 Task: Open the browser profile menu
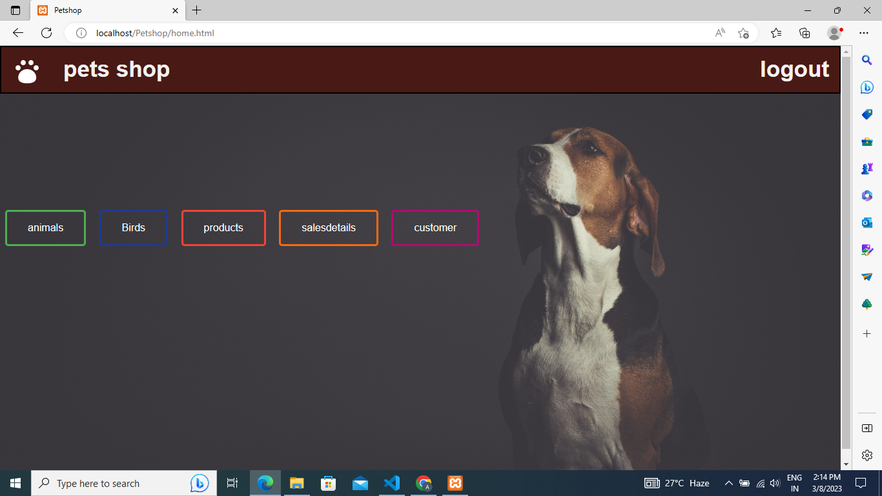point(833,33)
